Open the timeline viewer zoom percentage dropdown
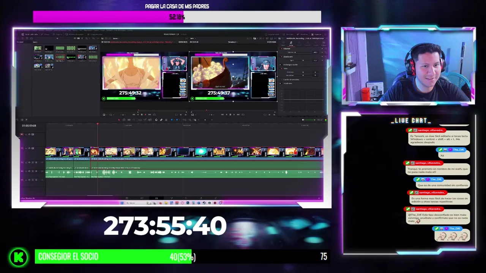This screenshot has height=273, width=486. (x=193, y=38)
